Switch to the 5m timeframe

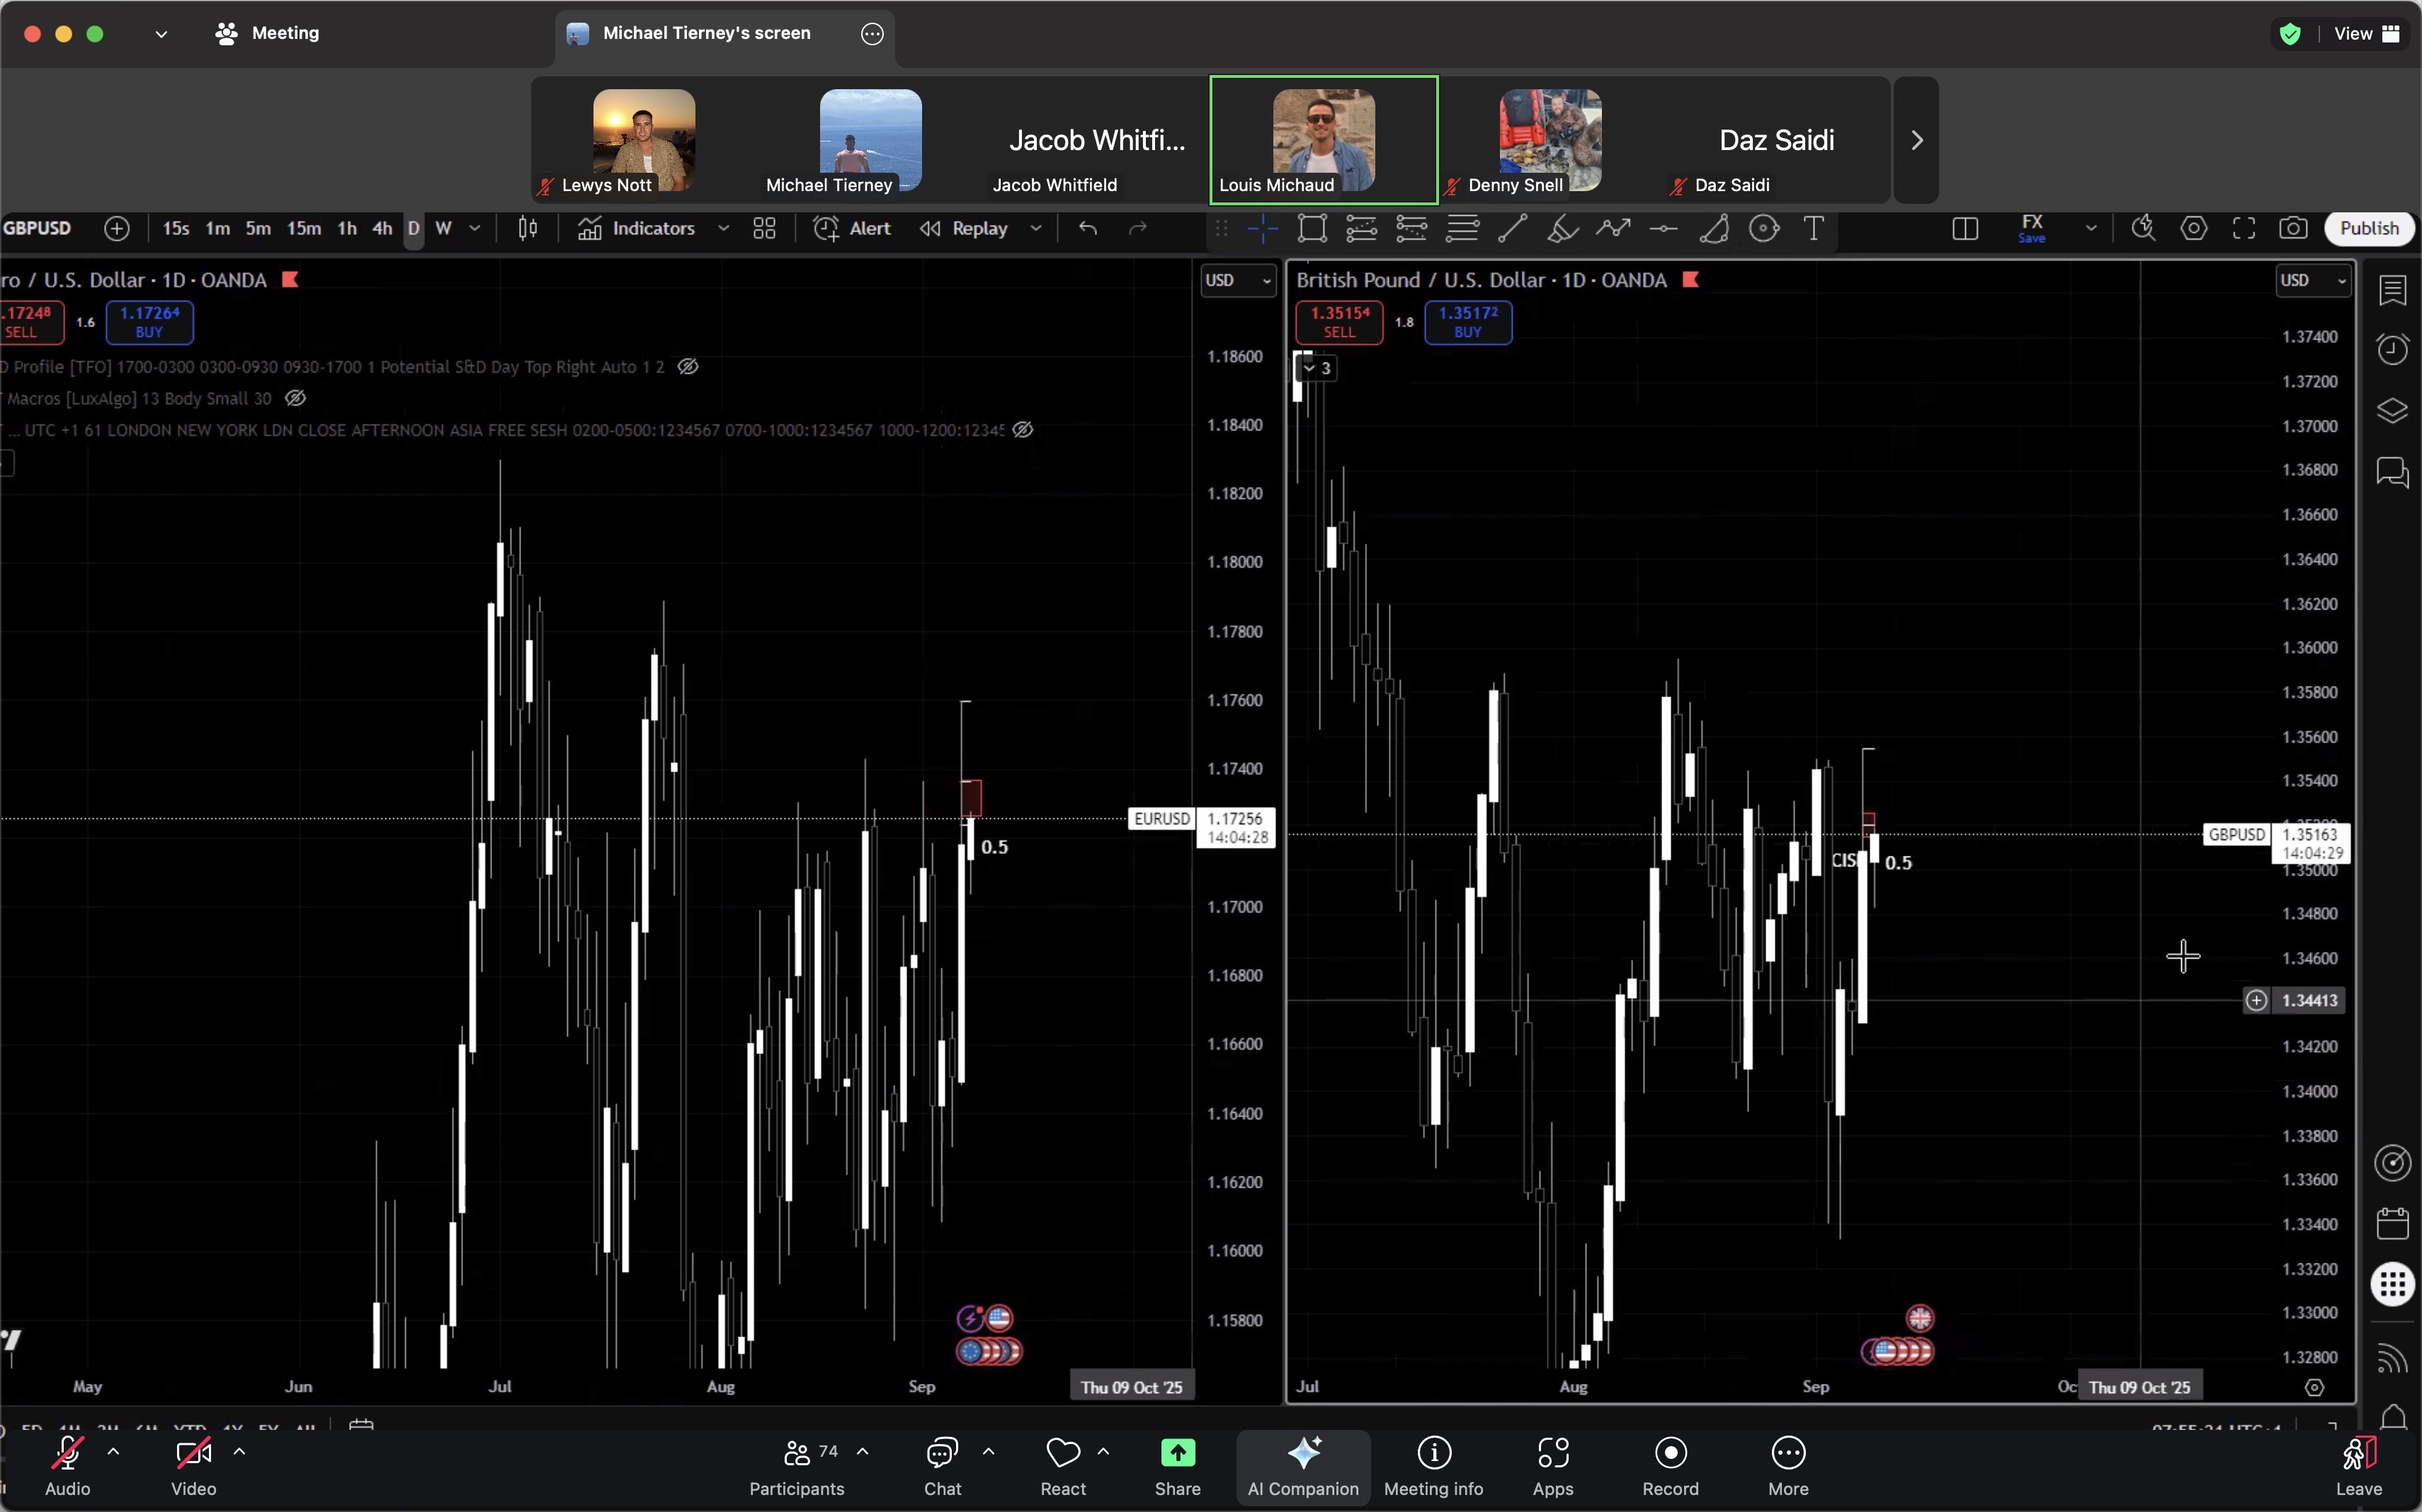[258, 229]
